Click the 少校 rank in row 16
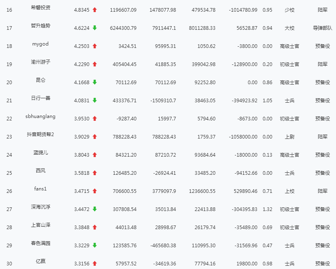 290,10
